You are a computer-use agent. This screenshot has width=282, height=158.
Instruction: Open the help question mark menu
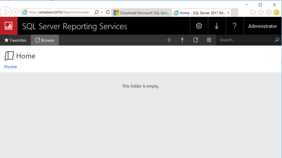point(235,26)
